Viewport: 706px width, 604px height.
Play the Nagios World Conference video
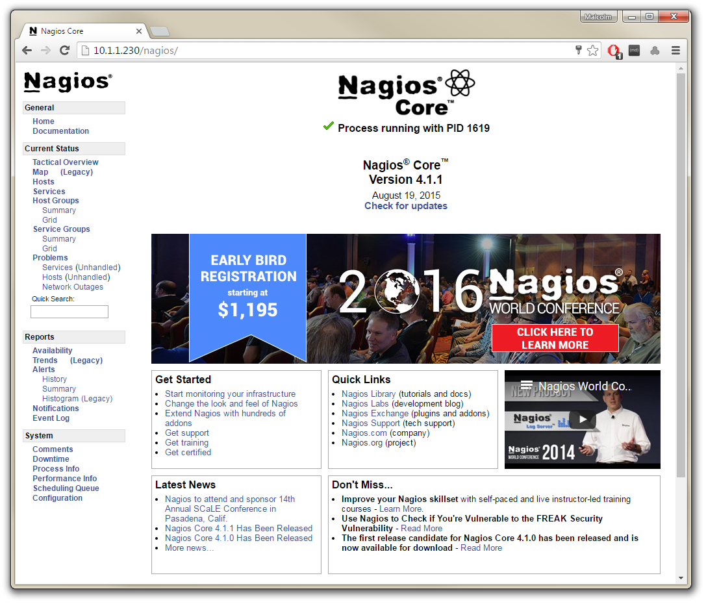tap(583, 419)
